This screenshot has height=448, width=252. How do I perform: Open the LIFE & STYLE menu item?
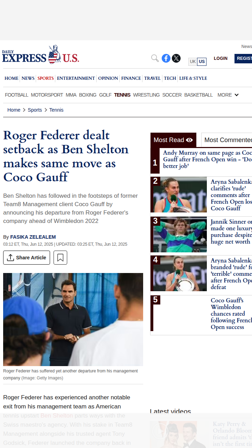click(193, 78)
